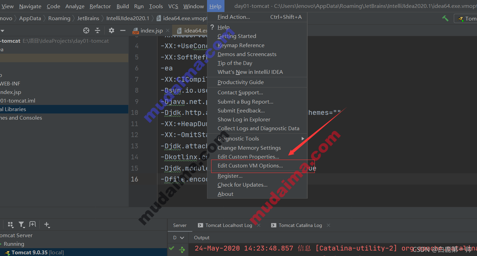Select WEB-INF folder in project tree

coord(10,83)
